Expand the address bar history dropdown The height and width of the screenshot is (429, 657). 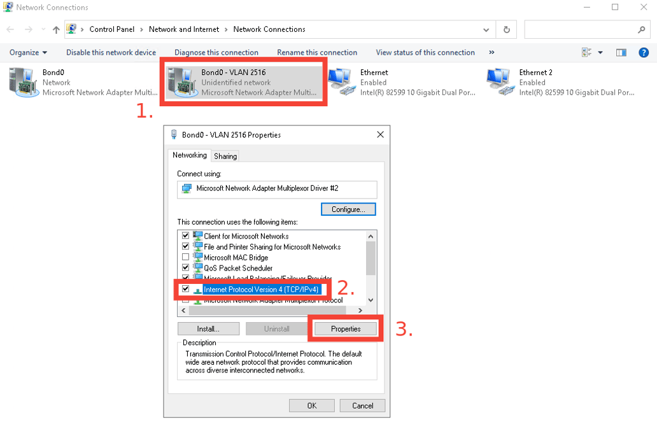[486, 29]
